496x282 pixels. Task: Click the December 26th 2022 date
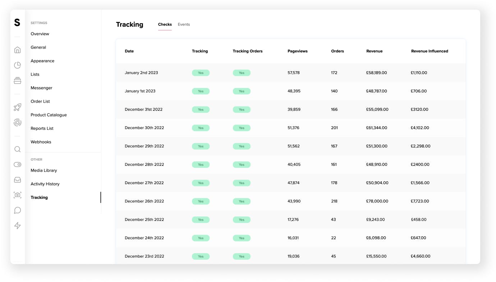(x=144, y=201)
